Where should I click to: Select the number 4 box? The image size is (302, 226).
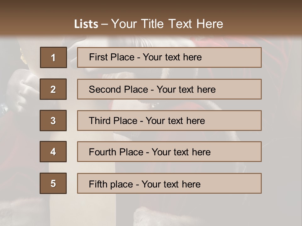pos(53,152)
